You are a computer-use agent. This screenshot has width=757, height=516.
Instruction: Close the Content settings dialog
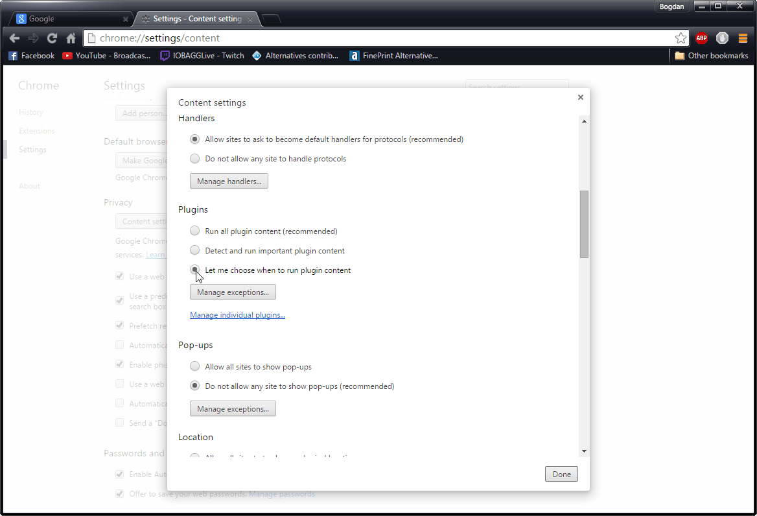point(581,97)
